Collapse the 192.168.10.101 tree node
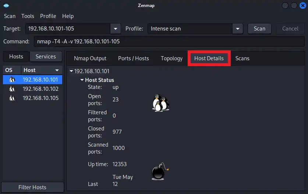Screen dimensions: 308x194 click(x=71, y=71)
